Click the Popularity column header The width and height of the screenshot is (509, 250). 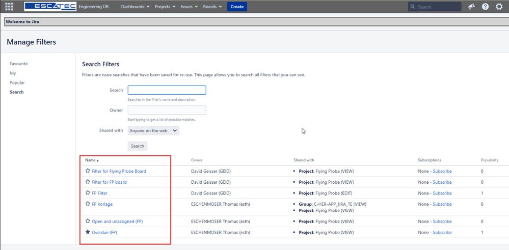pos(490,160)
